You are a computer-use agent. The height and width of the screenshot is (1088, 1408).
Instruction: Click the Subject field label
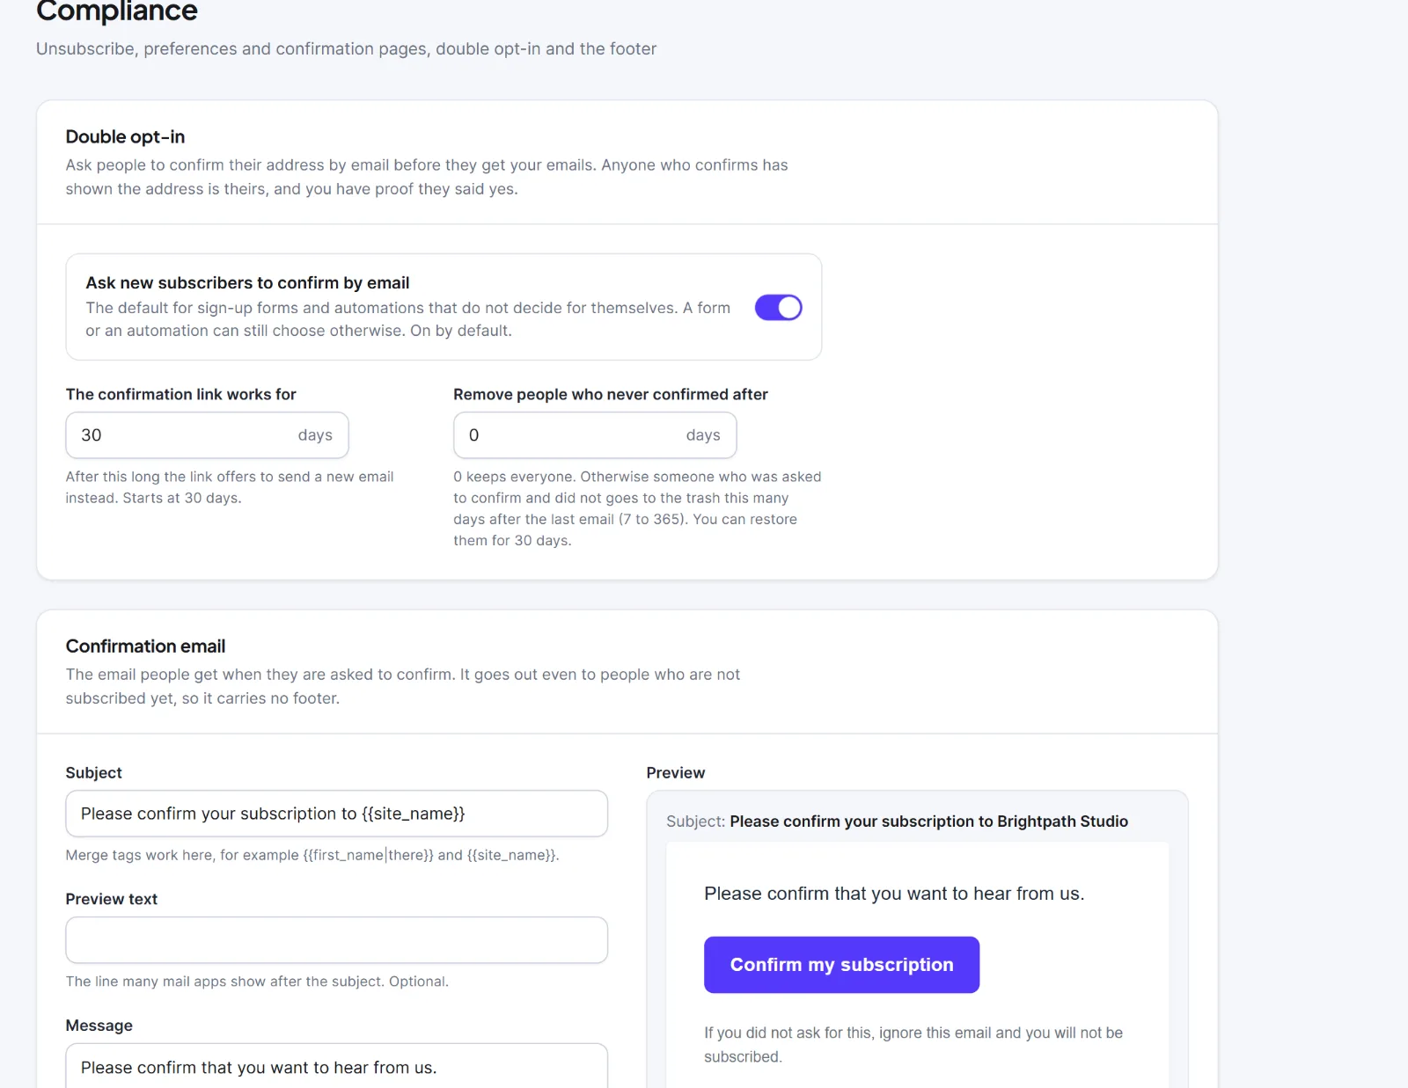tap(93, 772)
